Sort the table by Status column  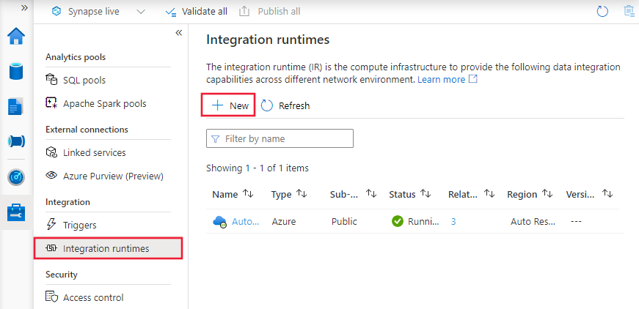click(x=424, y=194)
